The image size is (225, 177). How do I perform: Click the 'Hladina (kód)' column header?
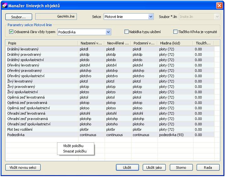click(x=175, y=43)
